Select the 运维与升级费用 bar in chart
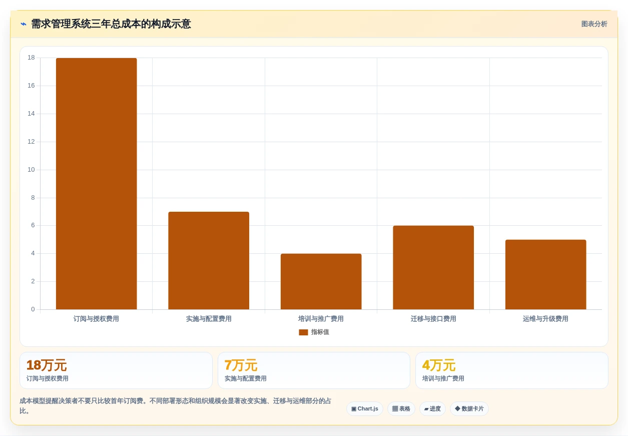This screenshot has height=436, width=628. point(545,274)
